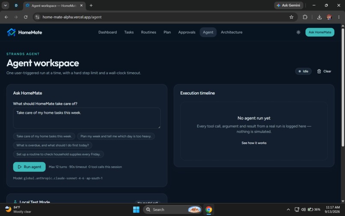Open the clock showing 11:17 AM
The width and height of the screenshot is (345, 216).
click(333, 210)
